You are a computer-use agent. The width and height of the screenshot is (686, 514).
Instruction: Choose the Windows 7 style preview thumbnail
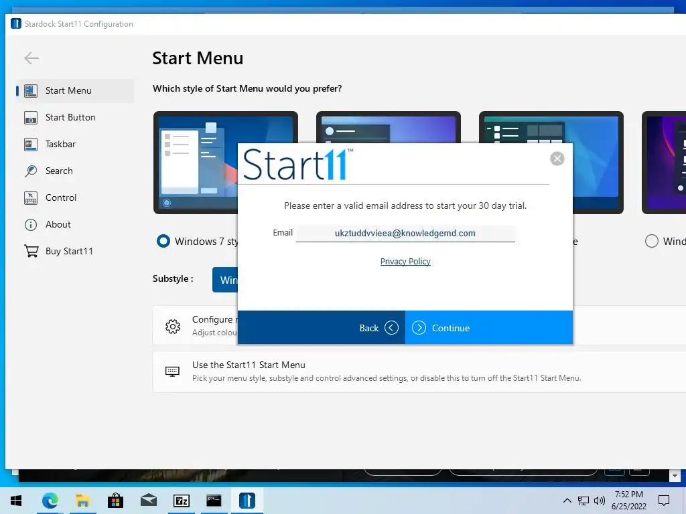point(196,163)
